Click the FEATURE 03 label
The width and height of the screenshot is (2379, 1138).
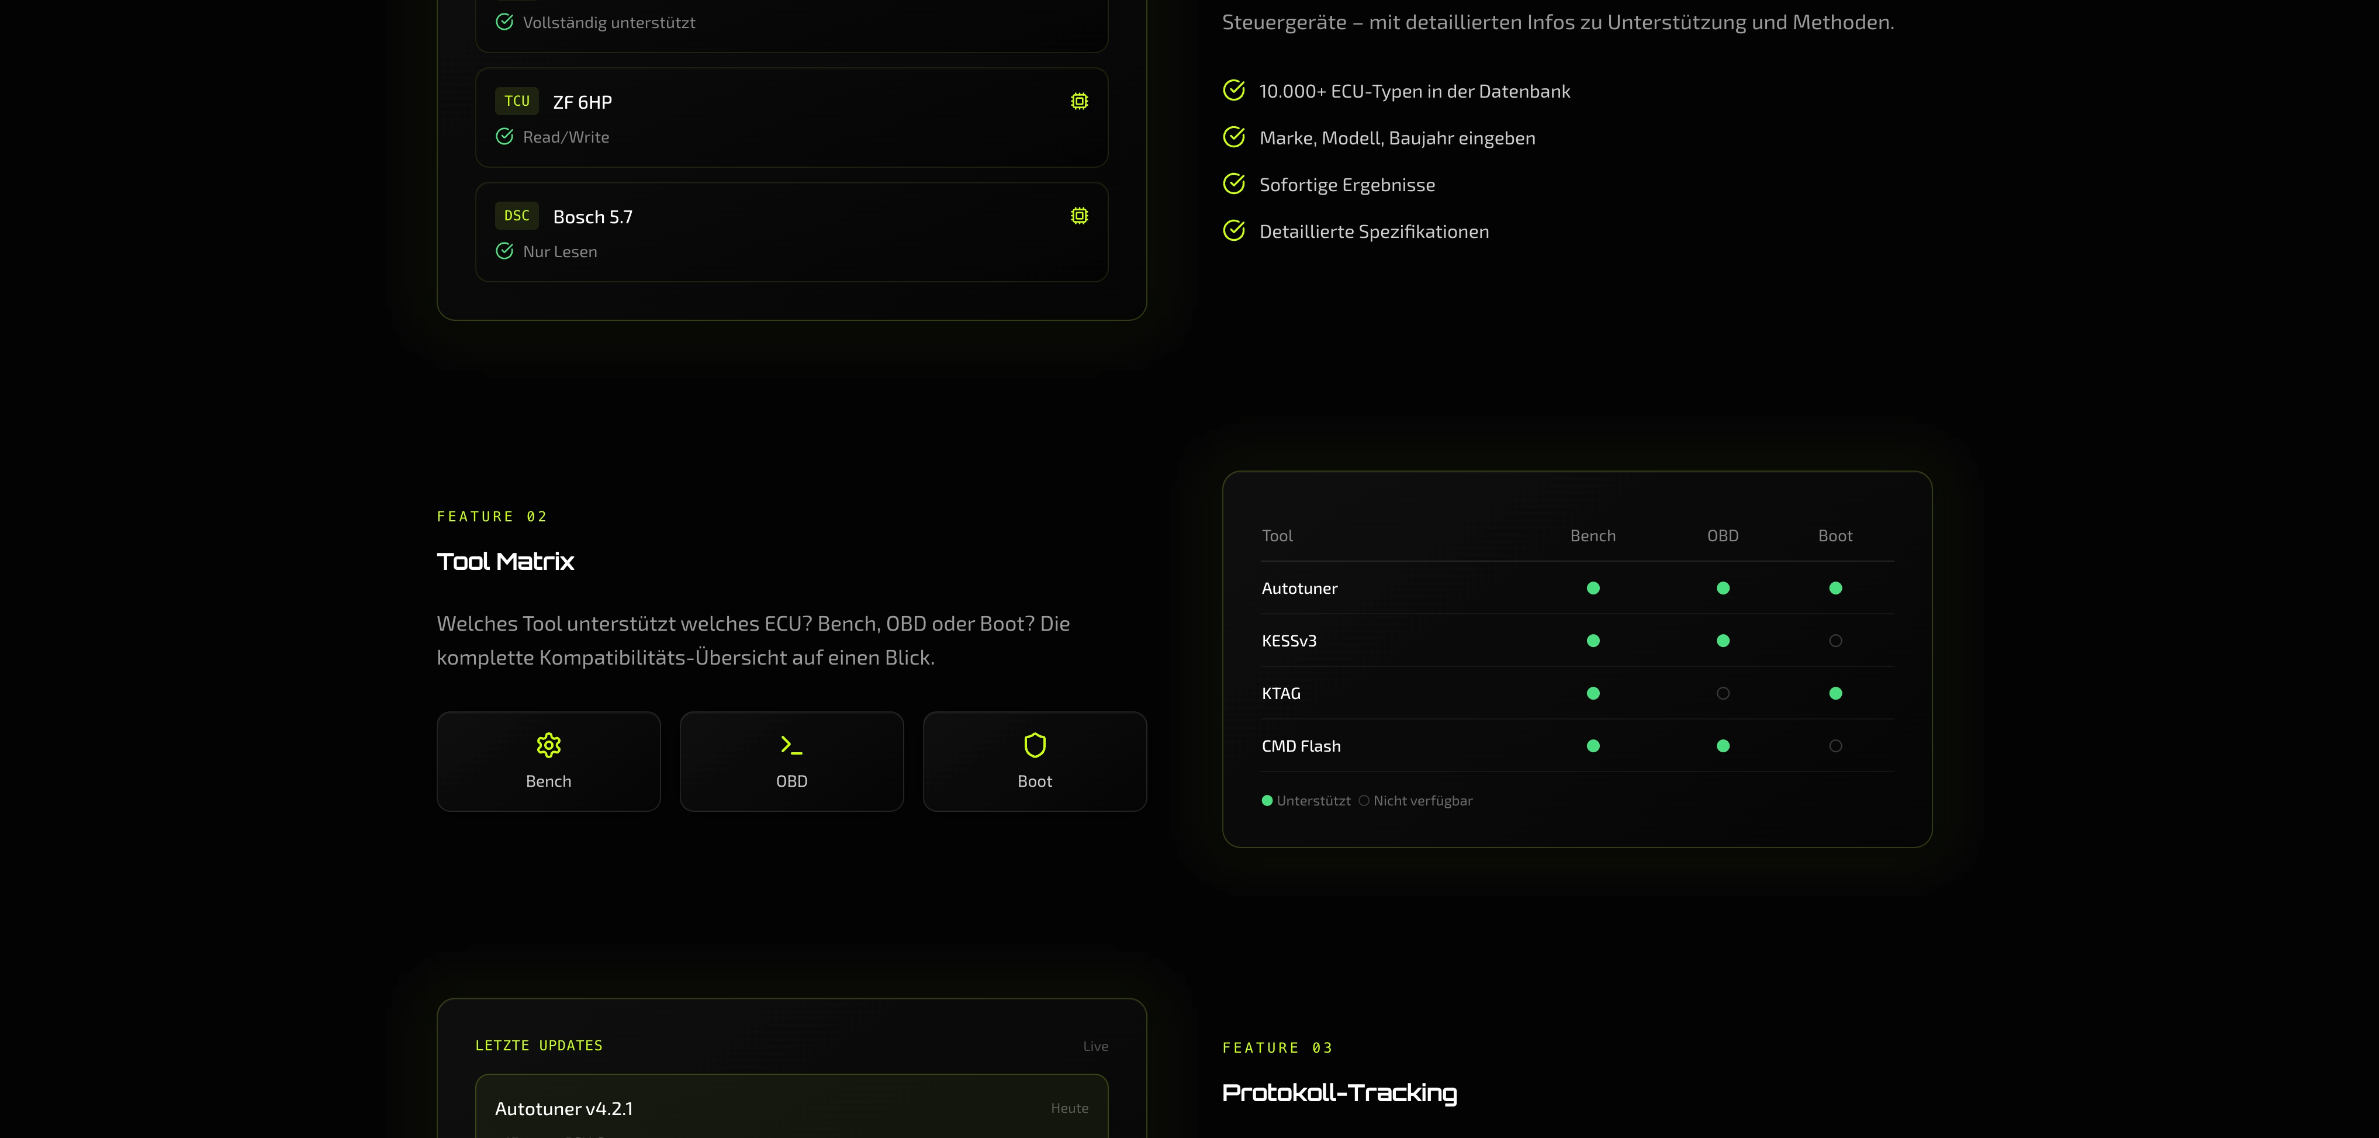[1277, 1047]
